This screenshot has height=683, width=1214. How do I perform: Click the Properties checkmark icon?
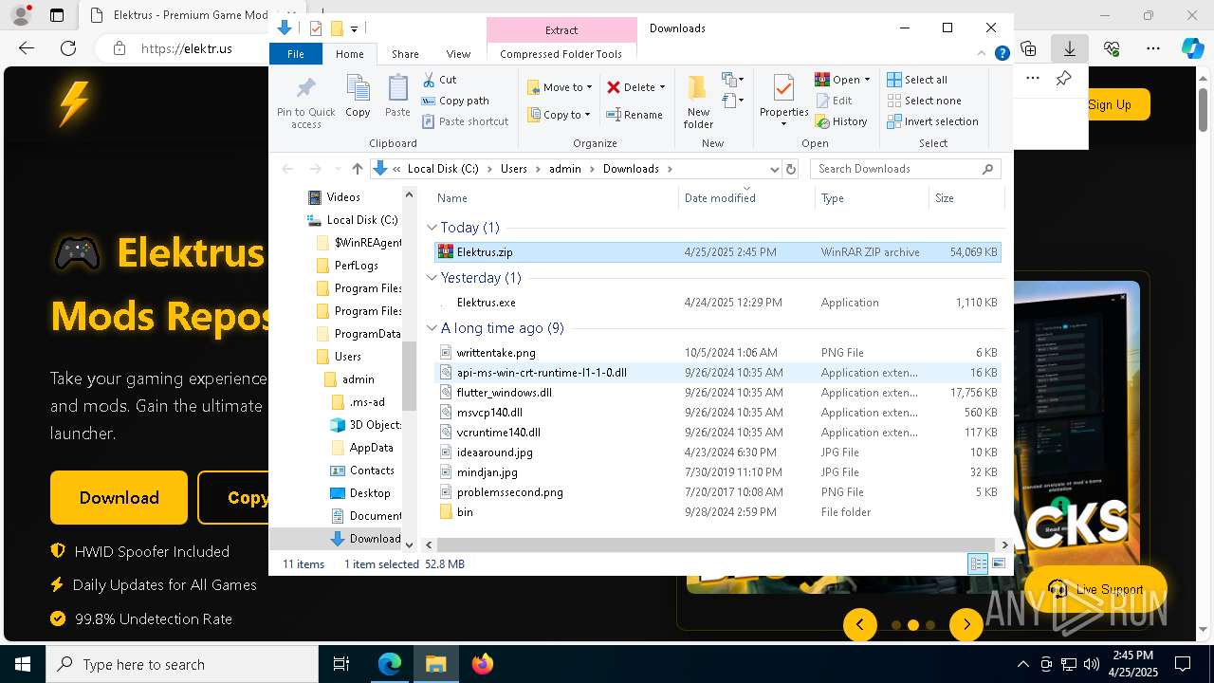pyautogui.click(x=783, y=89)
